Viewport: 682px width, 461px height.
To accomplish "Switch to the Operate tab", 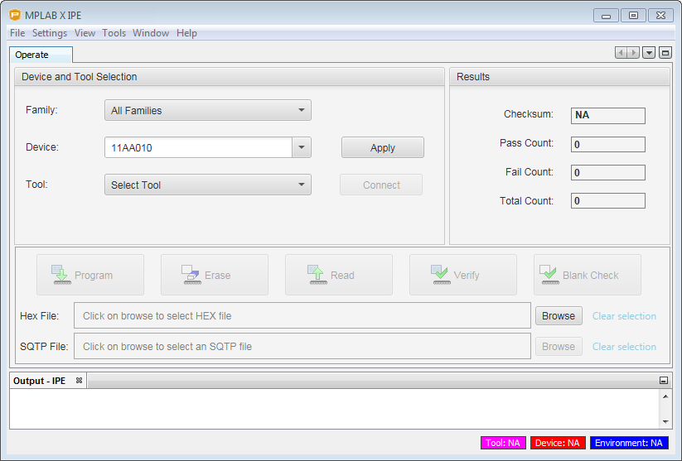I will (x=41, y=55).
